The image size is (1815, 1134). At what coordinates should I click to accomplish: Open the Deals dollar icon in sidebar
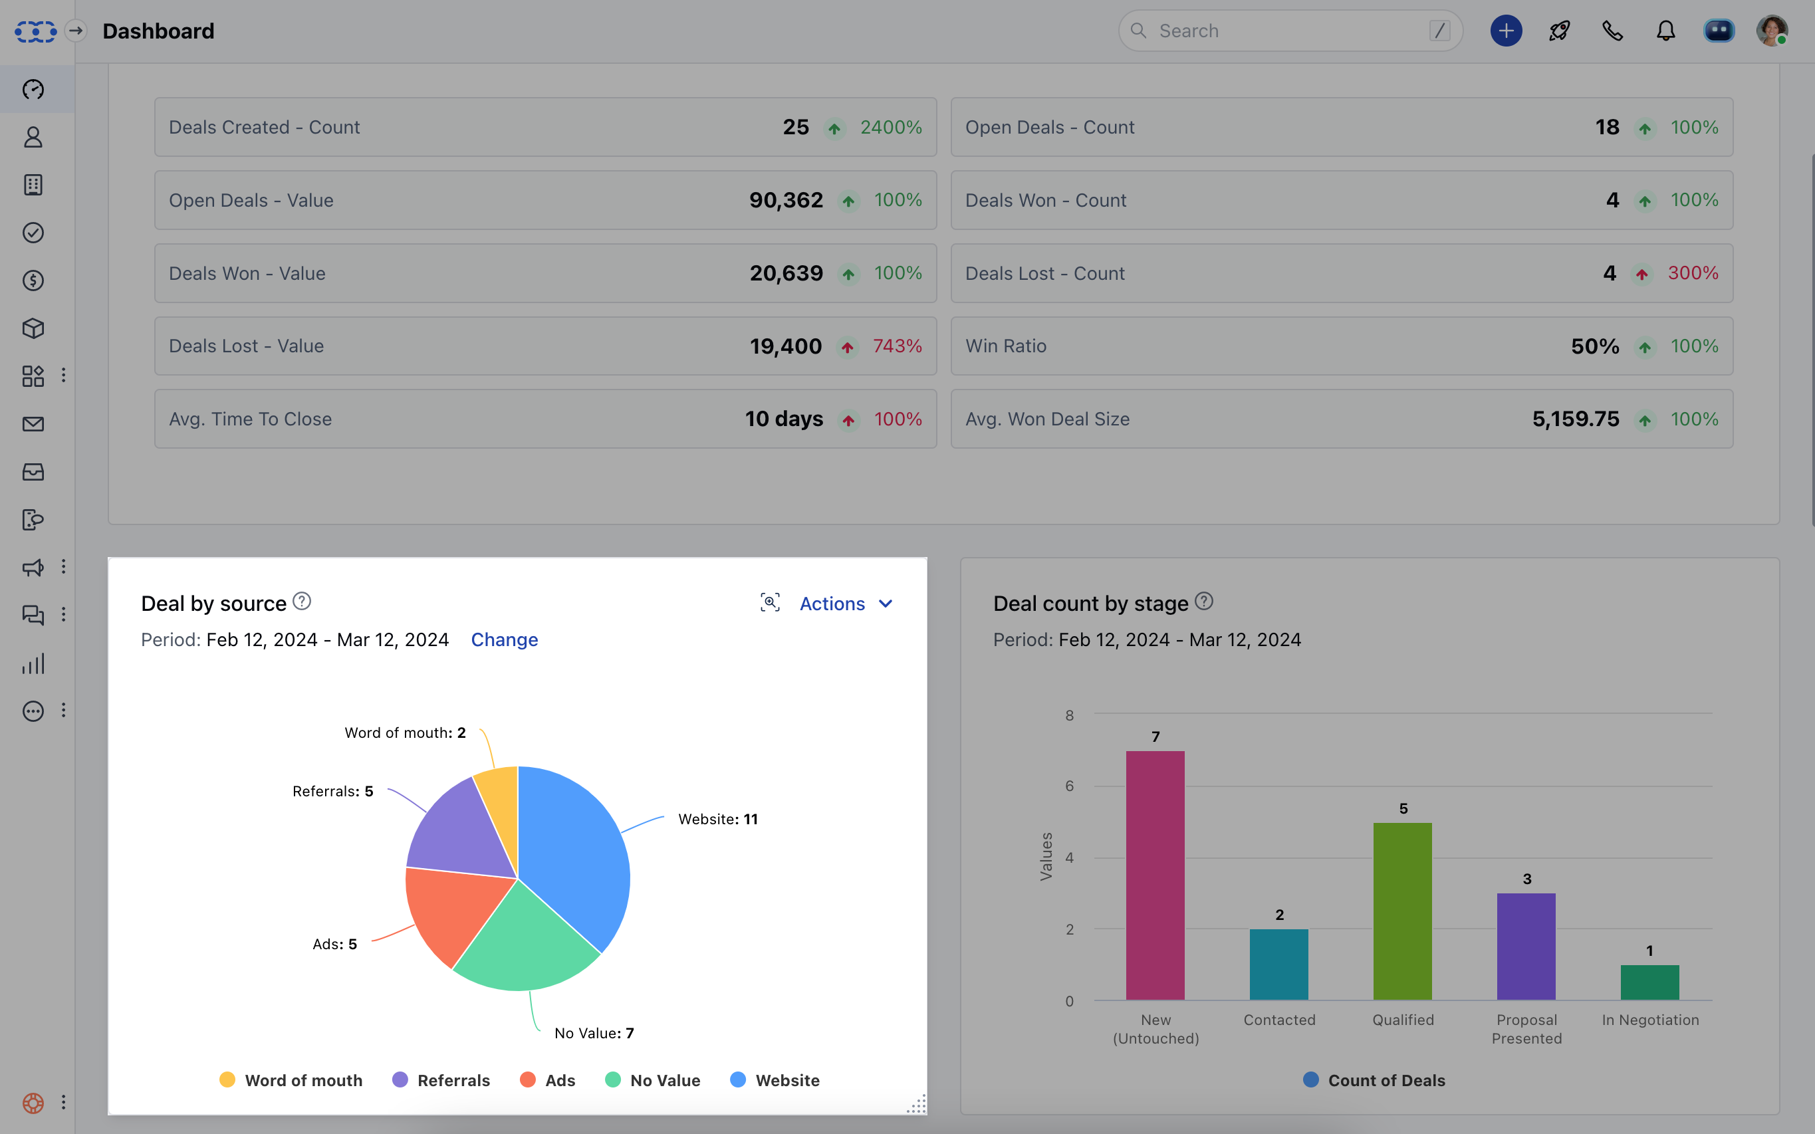(x=33, y=281)
